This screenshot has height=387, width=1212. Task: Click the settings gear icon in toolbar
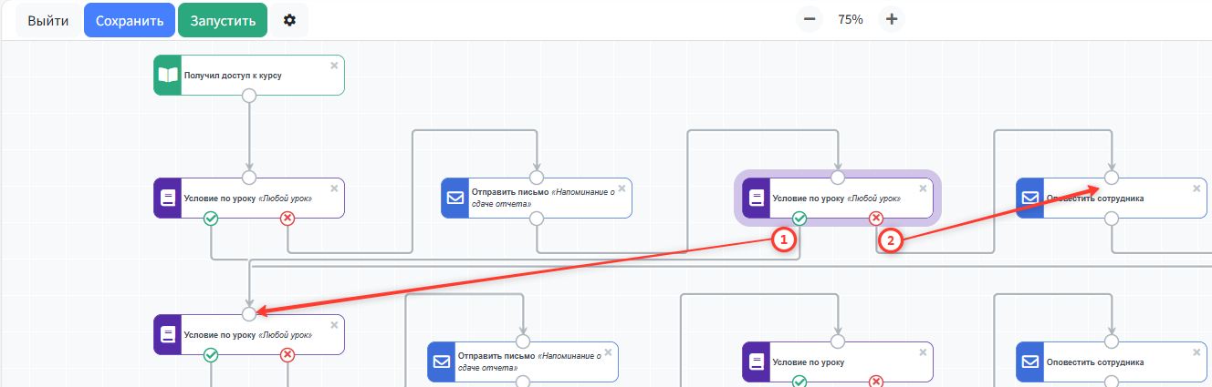pyautogui.click(x=289, y=20)
